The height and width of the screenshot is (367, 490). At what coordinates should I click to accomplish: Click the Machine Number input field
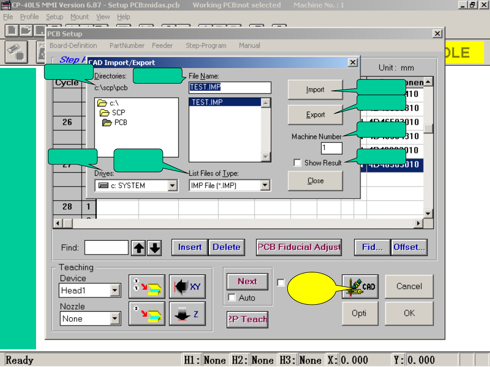tap(331, 148)
